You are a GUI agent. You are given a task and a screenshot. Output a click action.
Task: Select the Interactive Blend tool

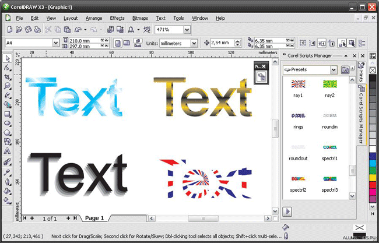point(7,162)
